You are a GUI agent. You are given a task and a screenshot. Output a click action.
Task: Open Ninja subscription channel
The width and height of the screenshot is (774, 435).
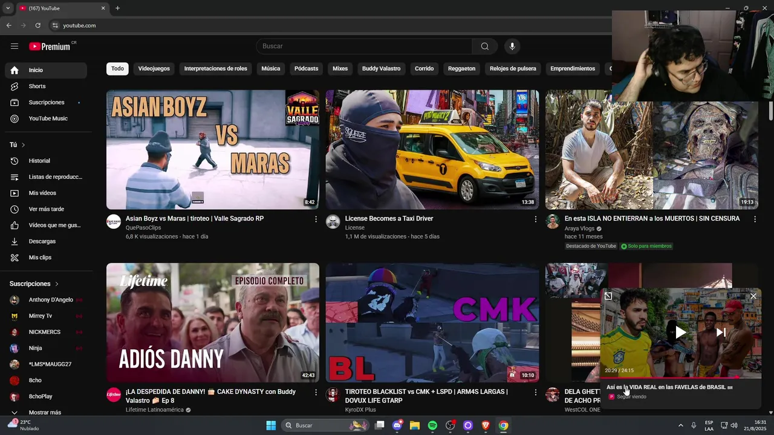pos(46,348)
